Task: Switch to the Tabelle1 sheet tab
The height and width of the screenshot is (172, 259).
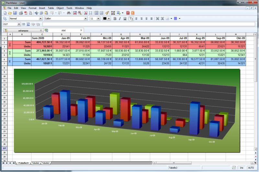Action: [x=36, y=163]
